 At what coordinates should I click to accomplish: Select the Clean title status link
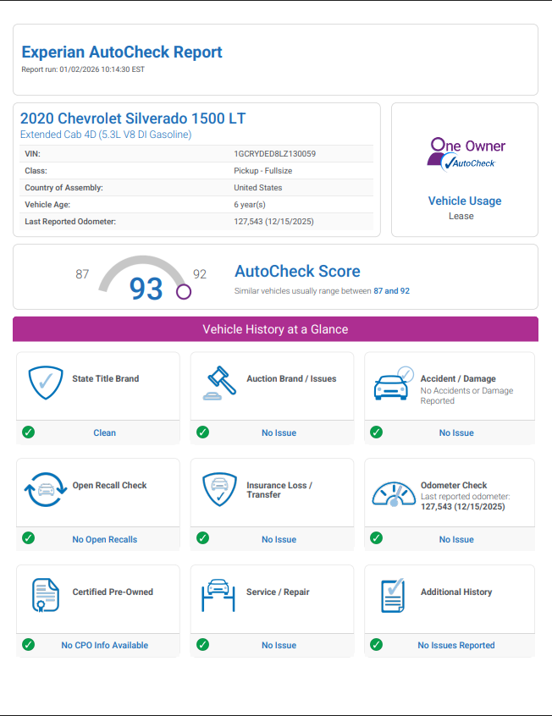click(x=104, y=432)
